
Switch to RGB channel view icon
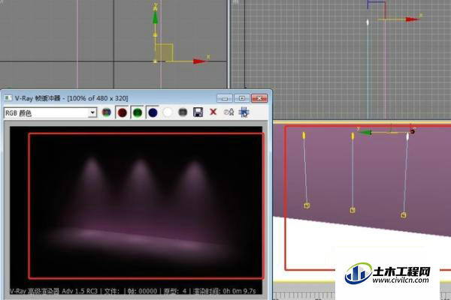107,112
